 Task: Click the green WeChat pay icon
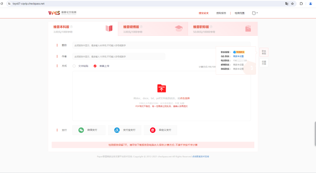[x=81, y=130]
